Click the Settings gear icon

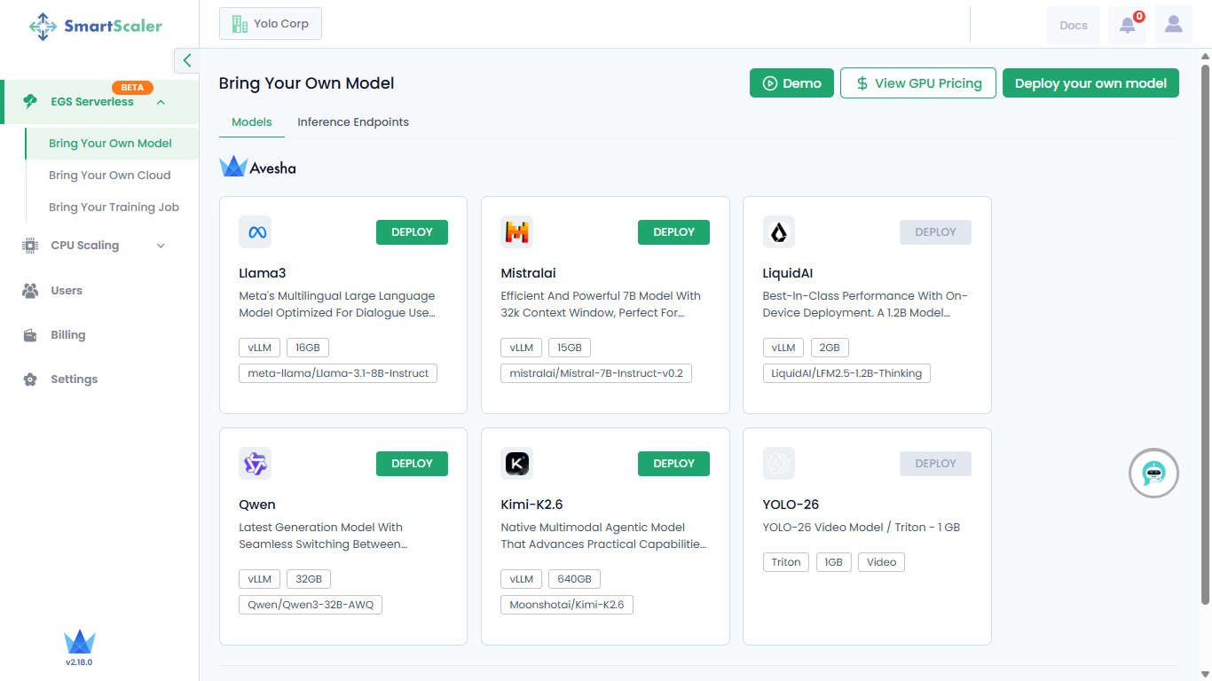30,380
